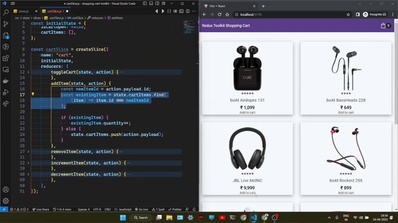Split the editor to the right
Image resolution: width=398 pixels, height=223 pixels.
pyautogui.click(x=188, y=11)
